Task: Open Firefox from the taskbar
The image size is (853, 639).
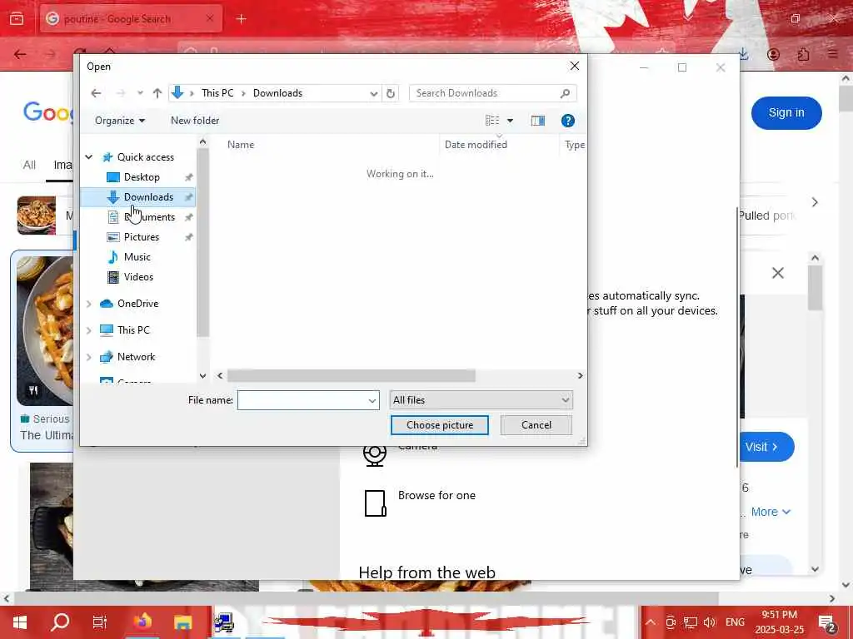Action: 143,622
